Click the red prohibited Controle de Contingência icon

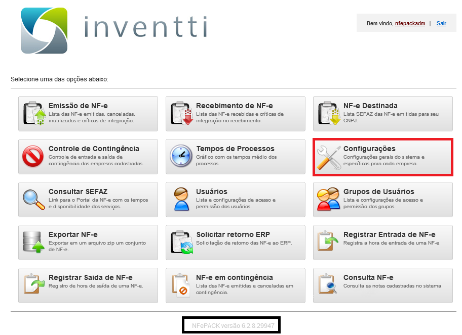point(34,157)
